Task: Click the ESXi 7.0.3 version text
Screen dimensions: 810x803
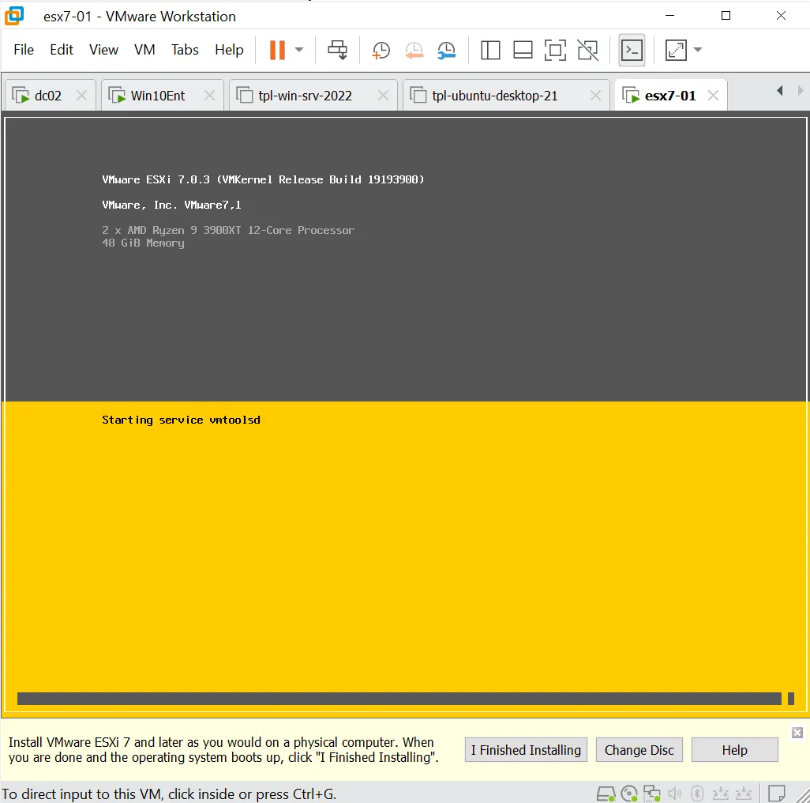Action: tap(263, 179)
